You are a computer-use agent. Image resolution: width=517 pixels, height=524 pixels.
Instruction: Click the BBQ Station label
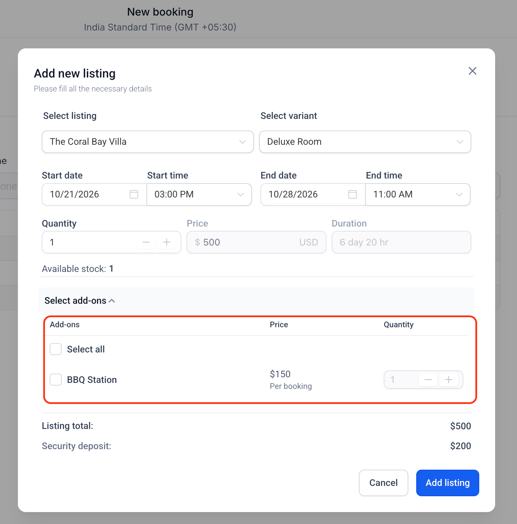point(92,380)
